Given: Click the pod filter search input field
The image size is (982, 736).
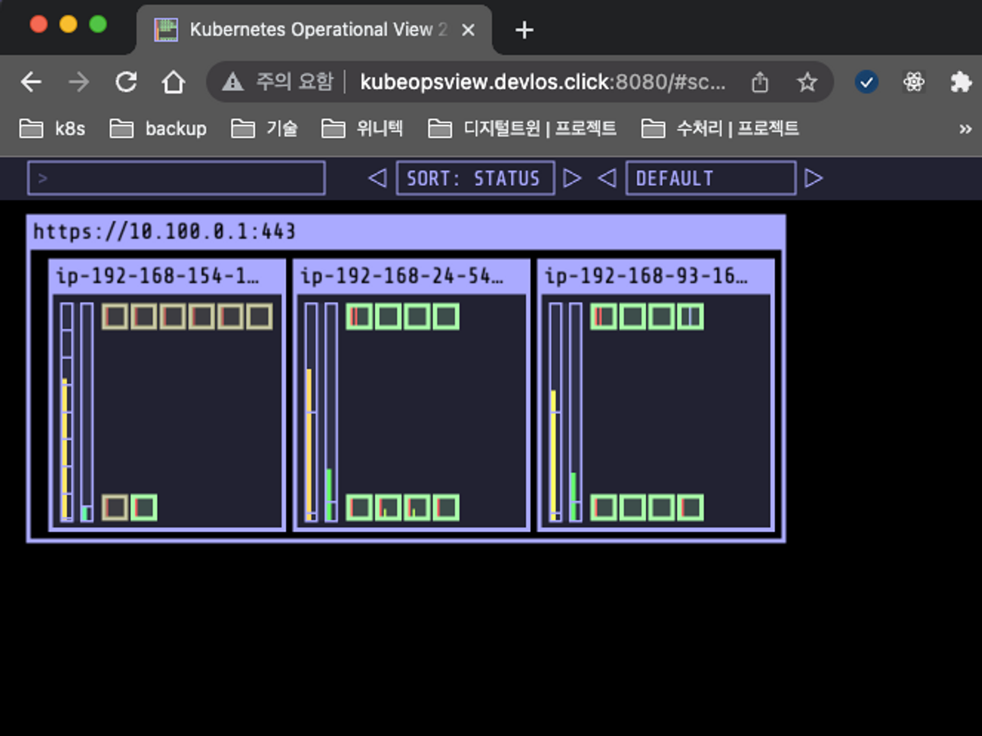Looking at the screenshot, I should 177,178.
